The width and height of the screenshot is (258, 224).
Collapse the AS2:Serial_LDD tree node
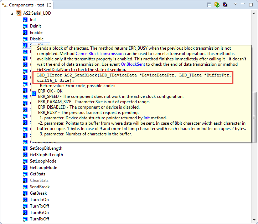click(12, 13)
